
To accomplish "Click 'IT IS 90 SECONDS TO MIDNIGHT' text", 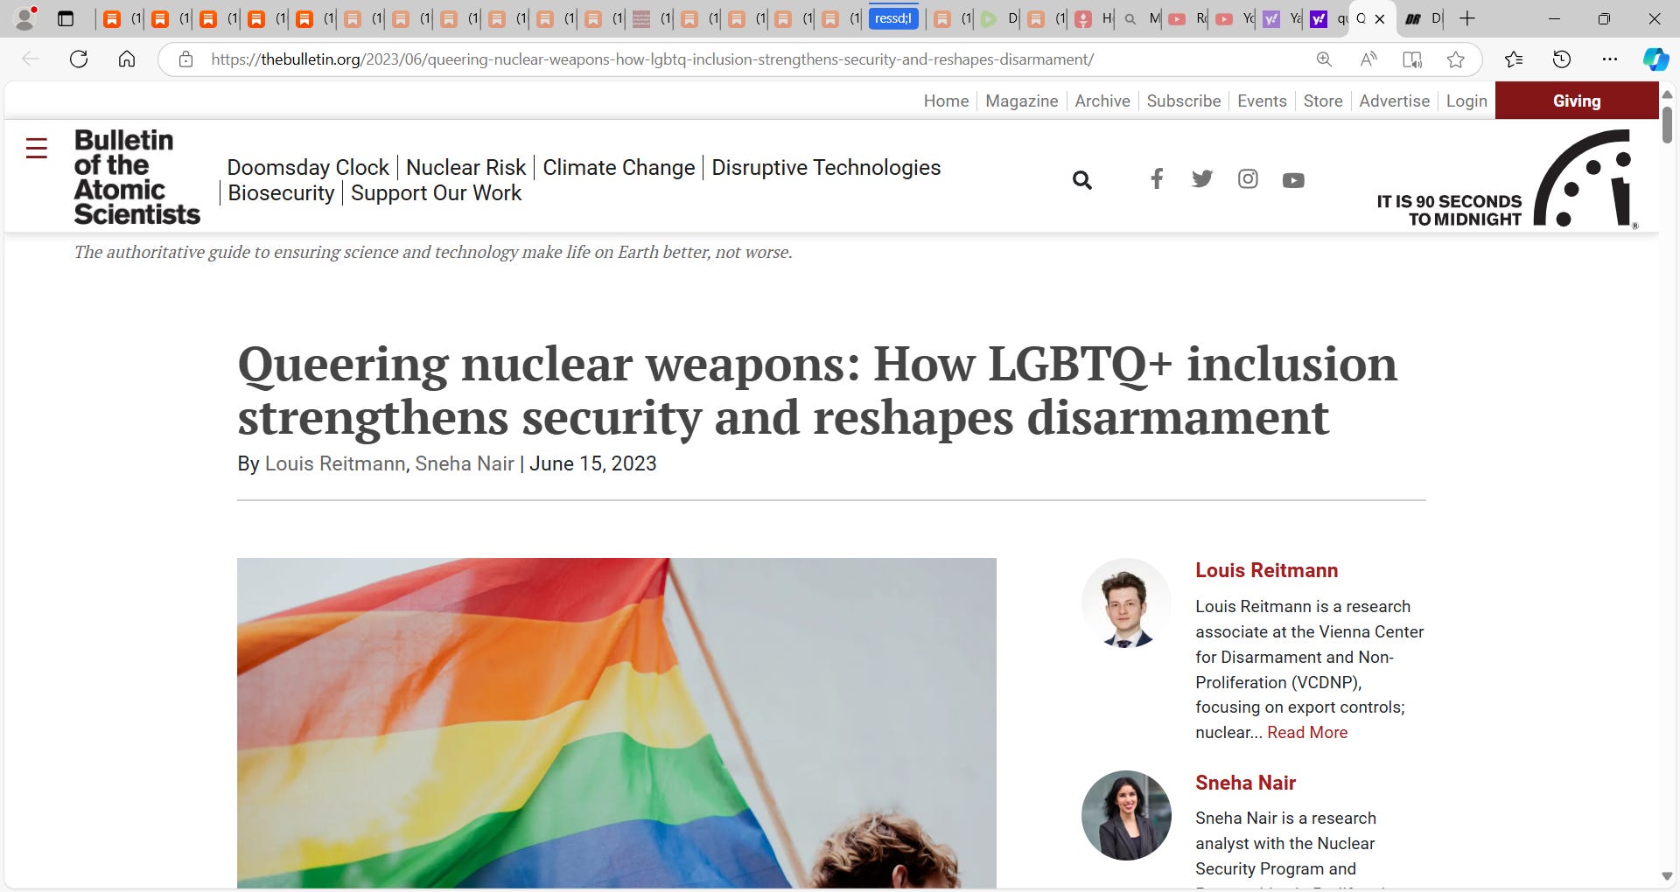I will click(x=1449, y=210).
